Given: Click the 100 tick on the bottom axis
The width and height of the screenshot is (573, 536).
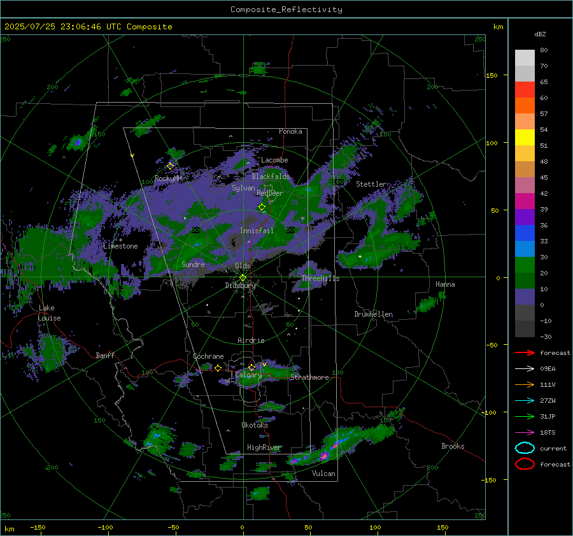Looking at the screenshot, I should pyautogui.click(x=375, y=527).
